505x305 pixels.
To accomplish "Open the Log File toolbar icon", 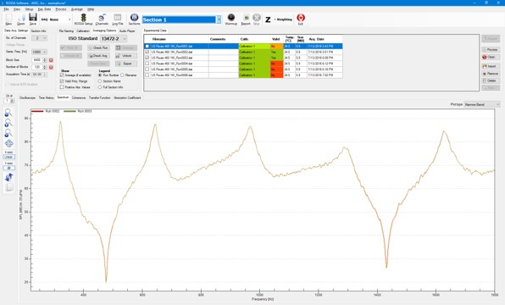I will [118, 19].
